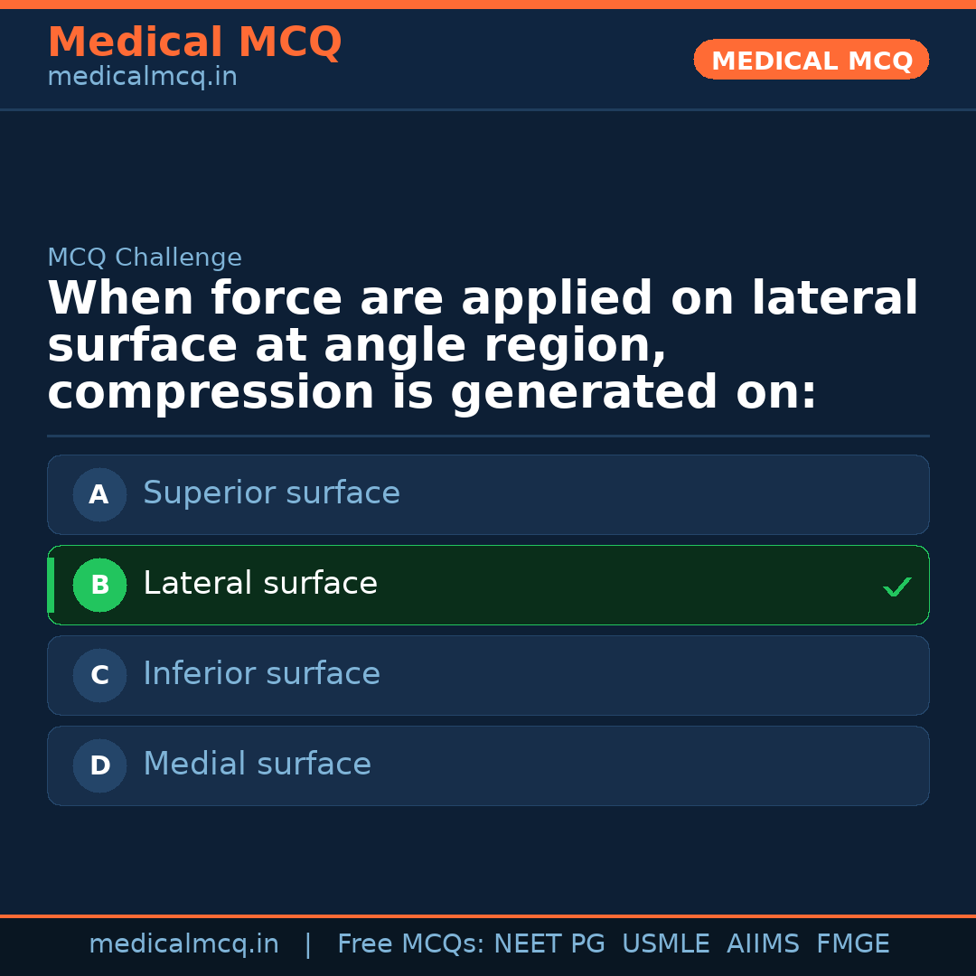Click the question text to expand details
Screen dimensions: 976x976
coord(483,344)
